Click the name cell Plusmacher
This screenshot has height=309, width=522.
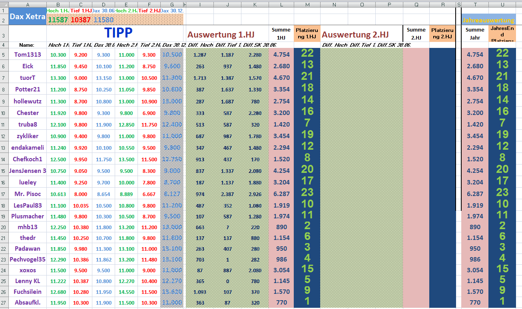(x=28, y=216)
